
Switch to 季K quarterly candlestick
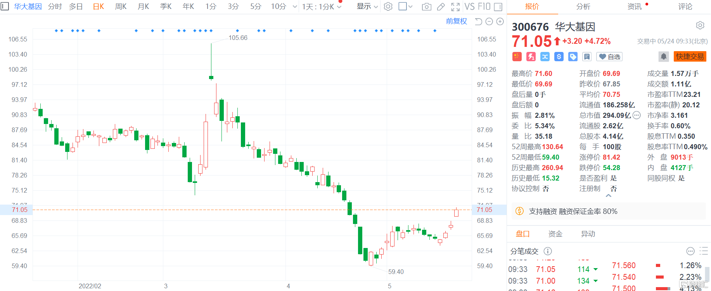(x=166, y=7)
